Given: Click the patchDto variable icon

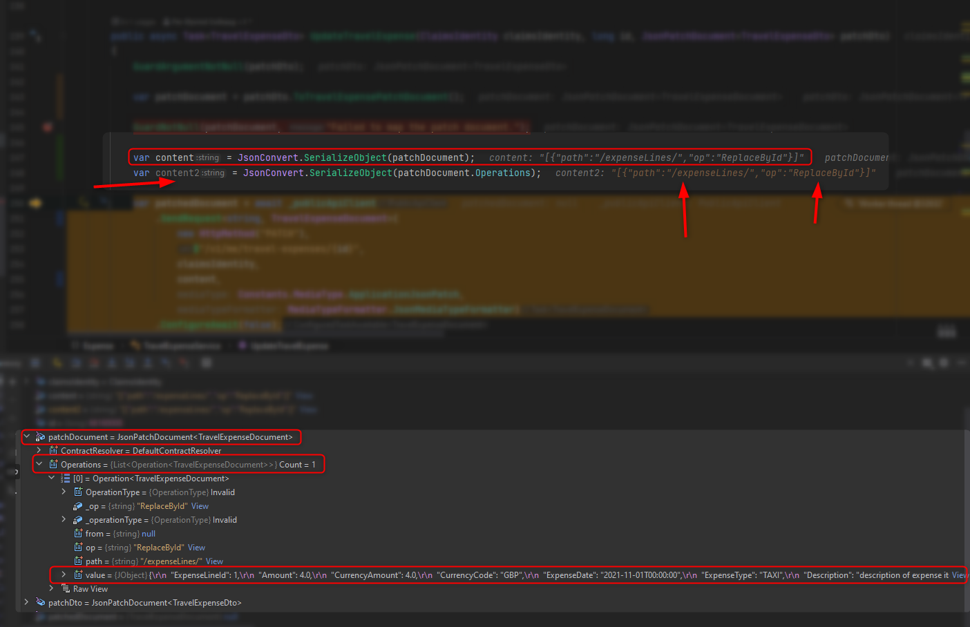Looking at the screenshot, I should click(40, 603).
